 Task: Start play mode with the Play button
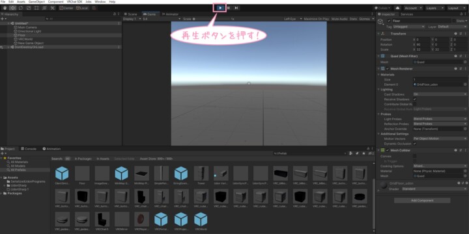click(220, 8)
